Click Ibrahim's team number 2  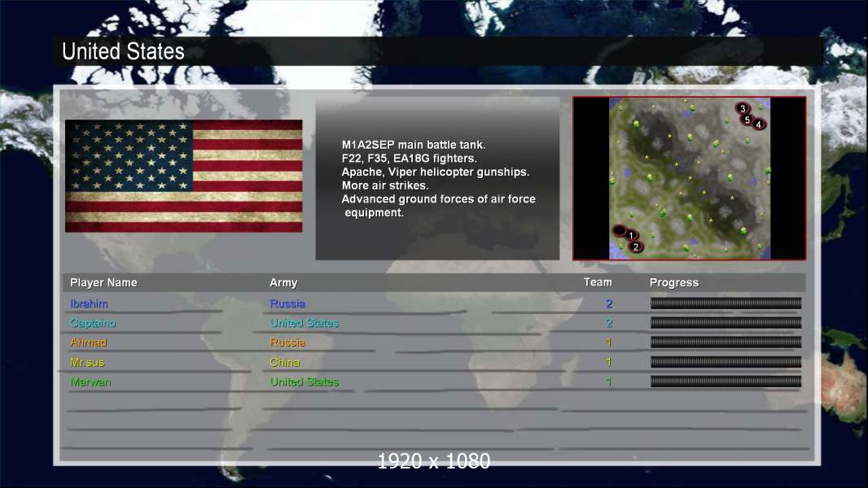[609, 303]
